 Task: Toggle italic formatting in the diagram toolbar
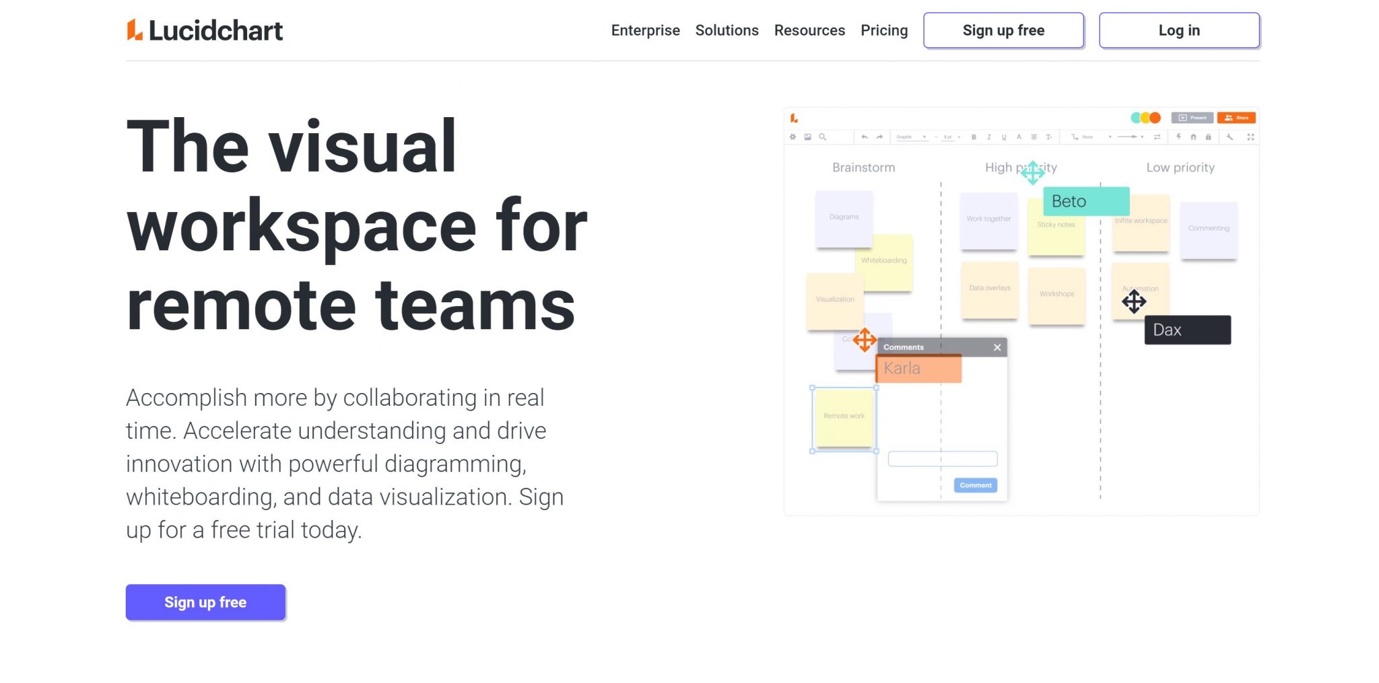coord(988,137)
